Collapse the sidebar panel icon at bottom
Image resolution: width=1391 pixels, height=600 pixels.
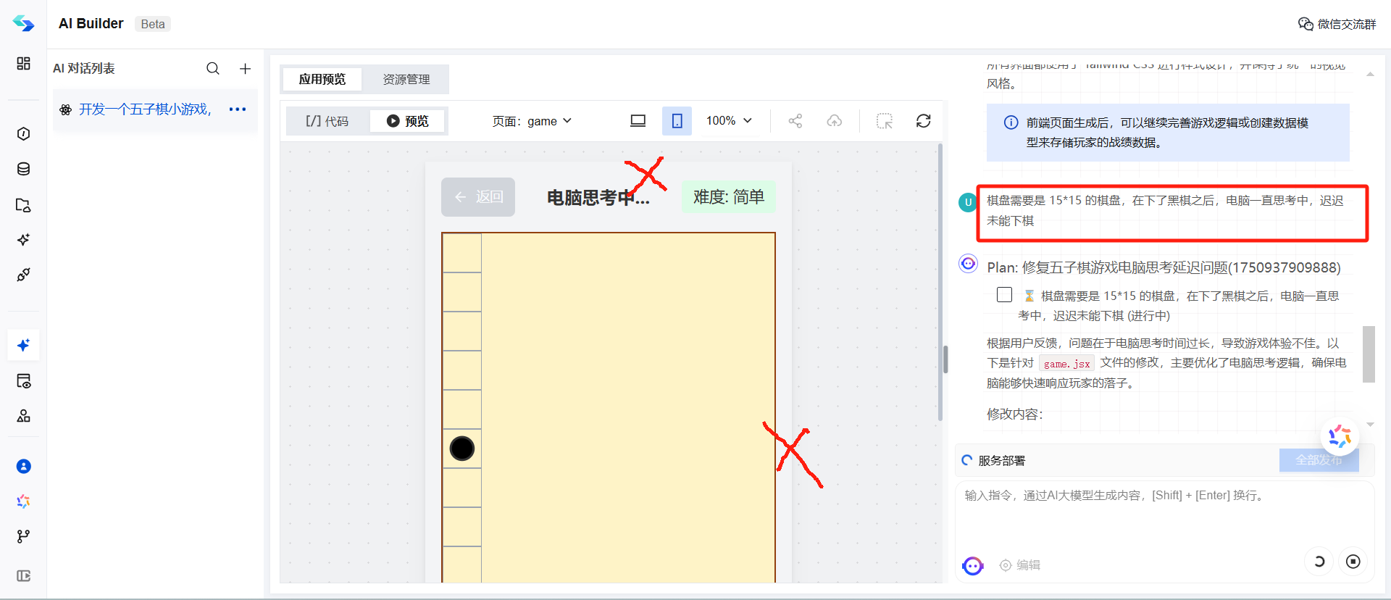coord(23,575)
